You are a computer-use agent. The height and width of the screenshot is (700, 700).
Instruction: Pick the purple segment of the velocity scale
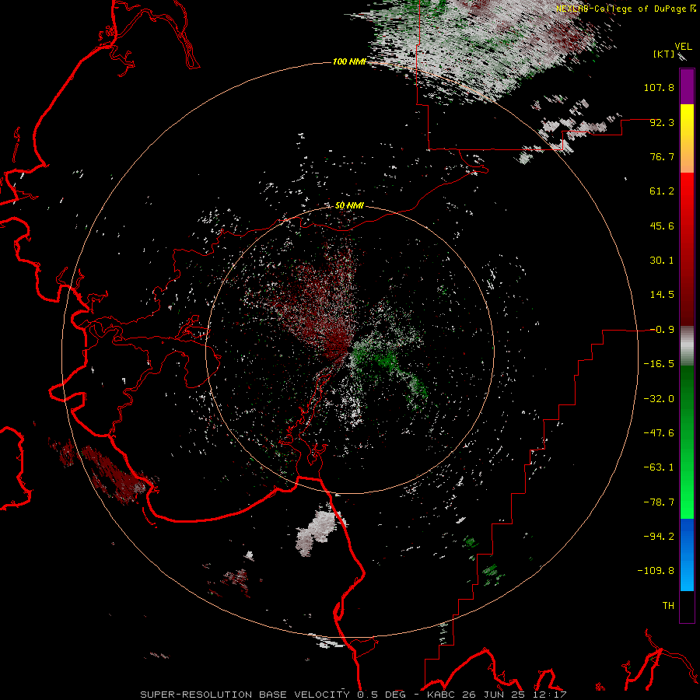(x=687, y=86)
